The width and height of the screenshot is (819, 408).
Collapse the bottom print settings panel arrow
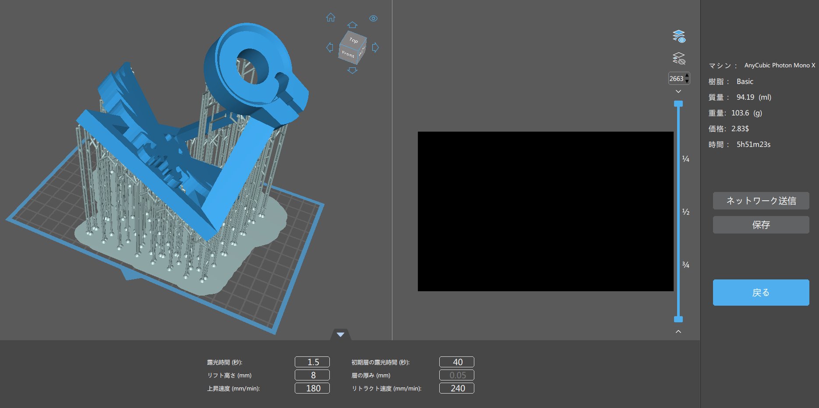[x=340, y=334]
